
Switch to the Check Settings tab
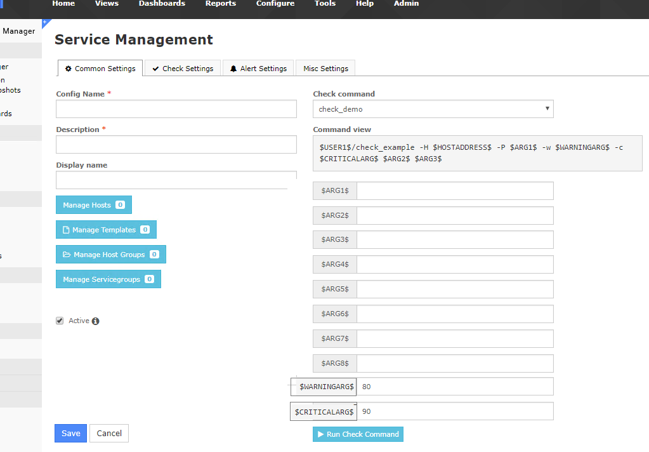coord(183,69)
